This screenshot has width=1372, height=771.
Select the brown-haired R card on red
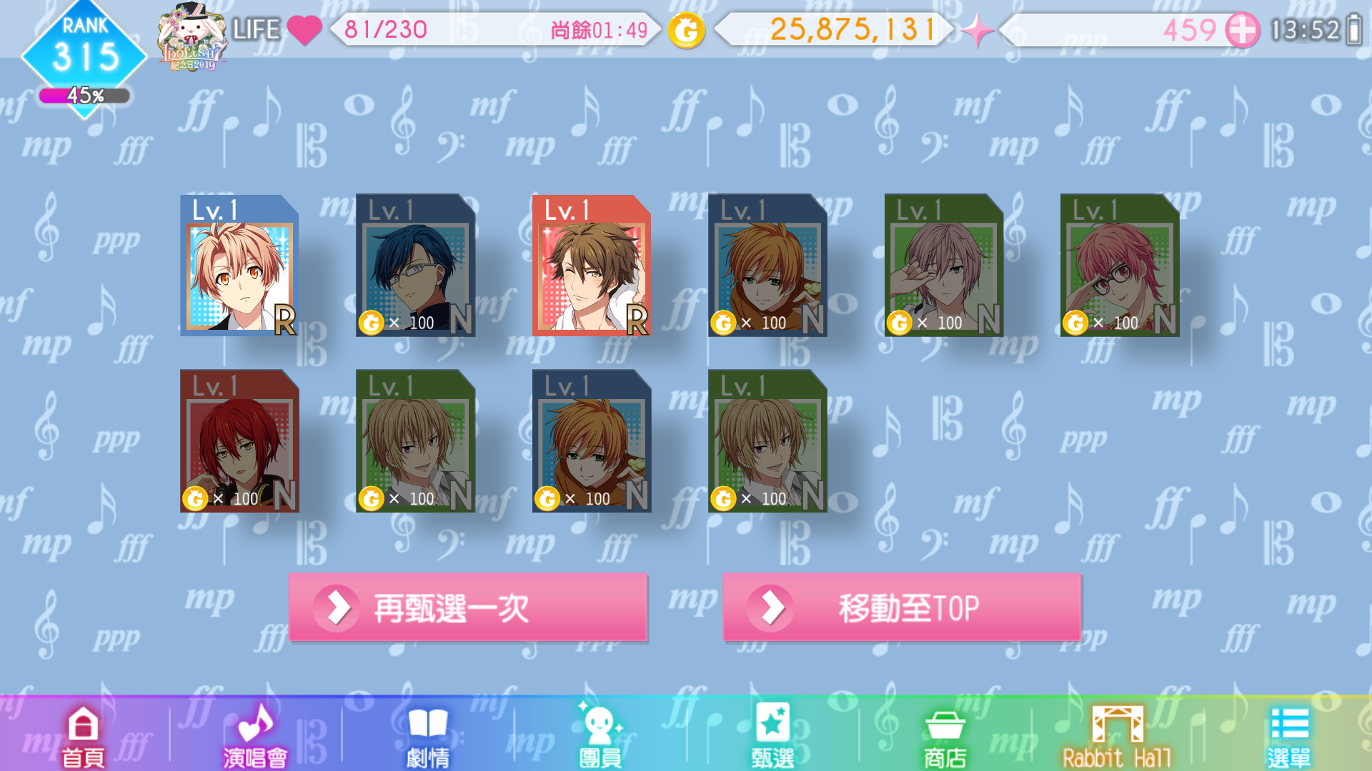[592, 265]
